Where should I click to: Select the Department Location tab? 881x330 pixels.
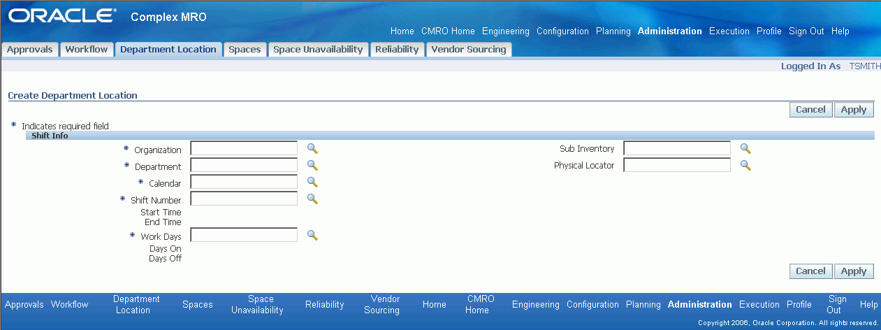168,50
